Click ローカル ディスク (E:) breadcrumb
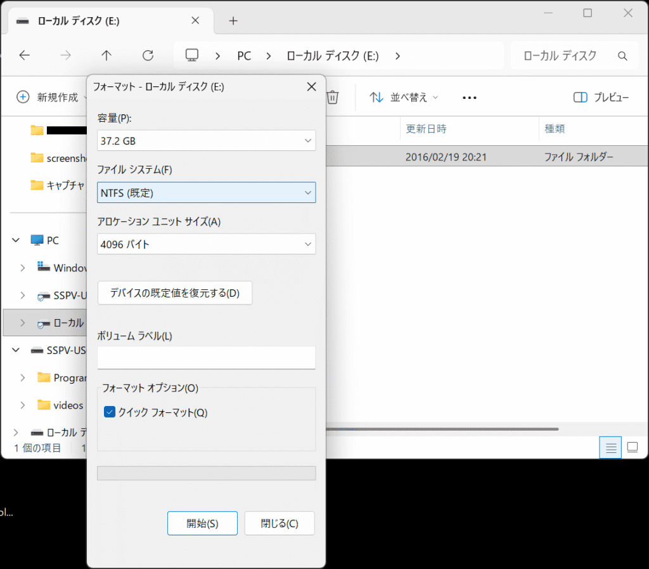Screen dimensions: 649x569 pos(332,56)
